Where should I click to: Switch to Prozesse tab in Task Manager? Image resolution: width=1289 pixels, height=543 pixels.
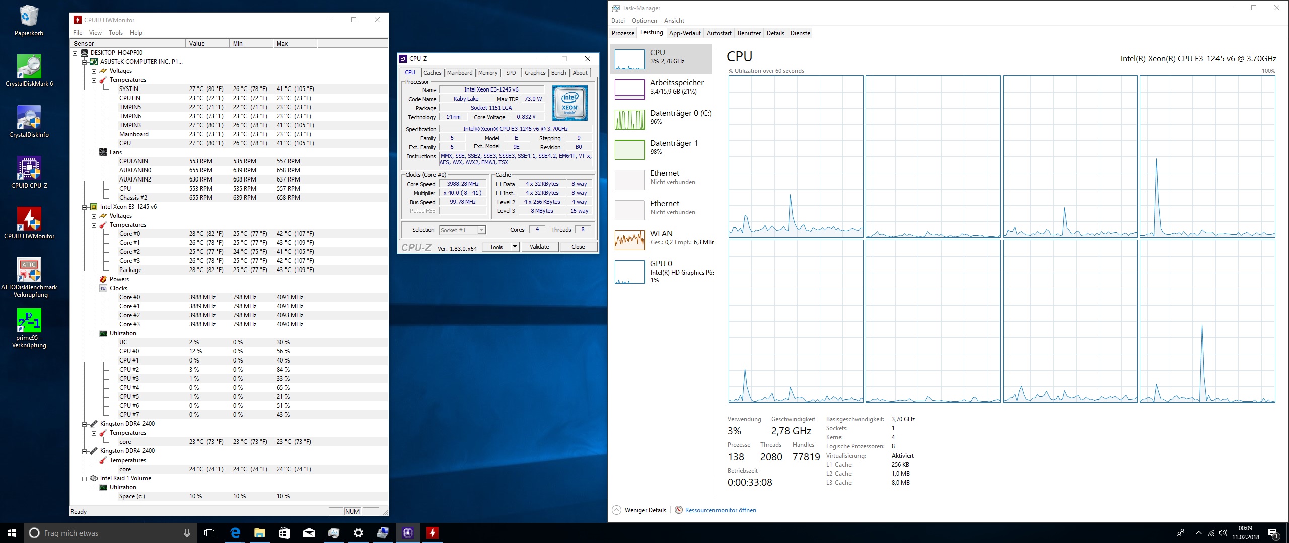623,33
